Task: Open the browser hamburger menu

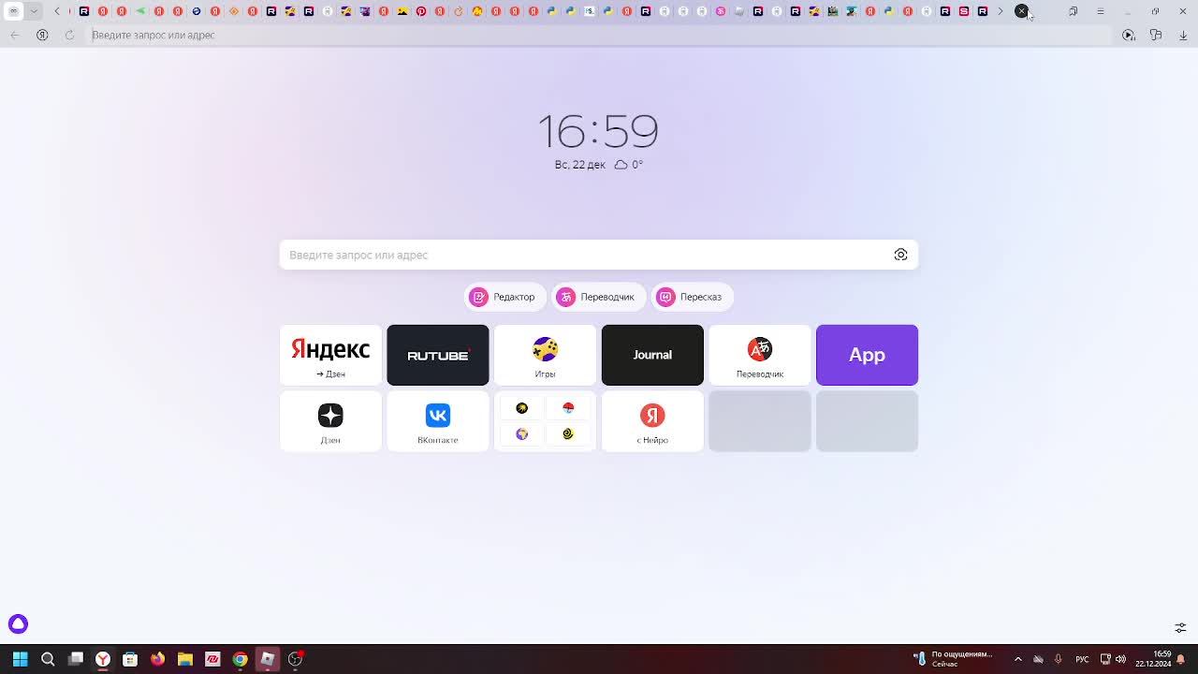Action: [x=1100, y=11]
